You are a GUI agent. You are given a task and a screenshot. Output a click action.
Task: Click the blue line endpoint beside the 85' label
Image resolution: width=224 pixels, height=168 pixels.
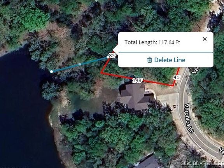[108, 57]
